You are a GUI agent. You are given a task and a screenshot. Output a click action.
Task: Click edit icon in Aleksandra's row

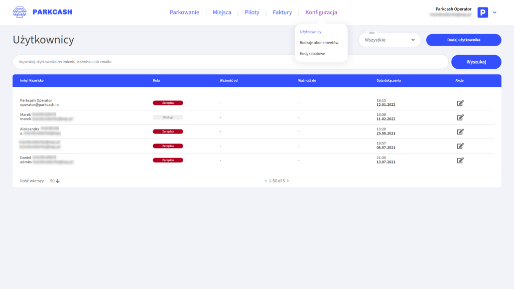(460, 132)
